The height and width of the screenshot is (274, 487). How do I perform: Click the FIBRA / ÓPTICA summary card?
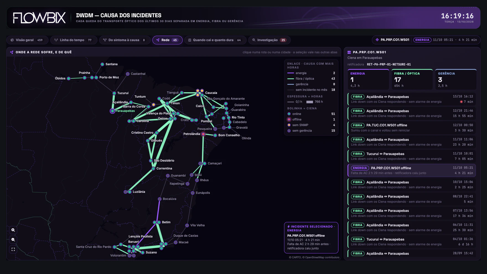pos(412,79)
